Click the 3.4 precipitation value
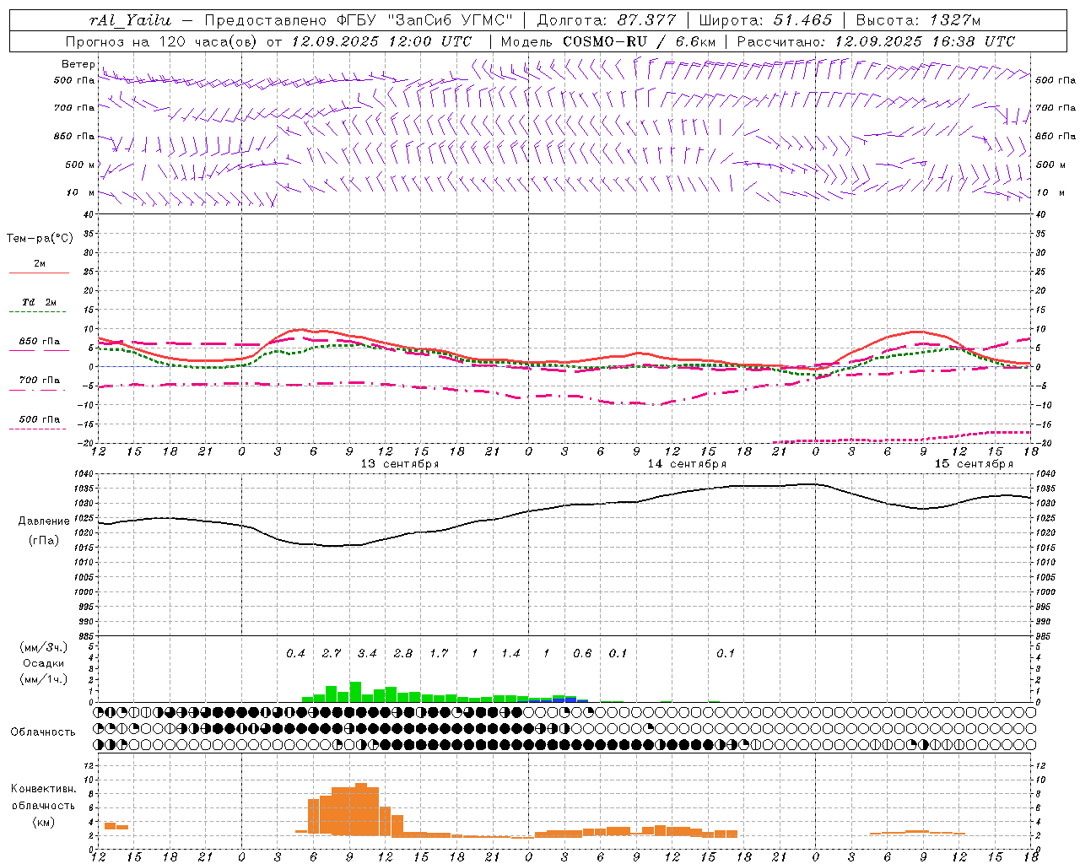The height and width of the screenshot is (864, 1080). click(367, 654)
